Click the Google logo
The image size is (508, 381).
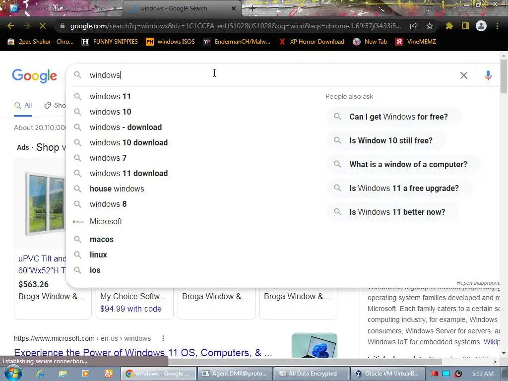pos(35,76)
